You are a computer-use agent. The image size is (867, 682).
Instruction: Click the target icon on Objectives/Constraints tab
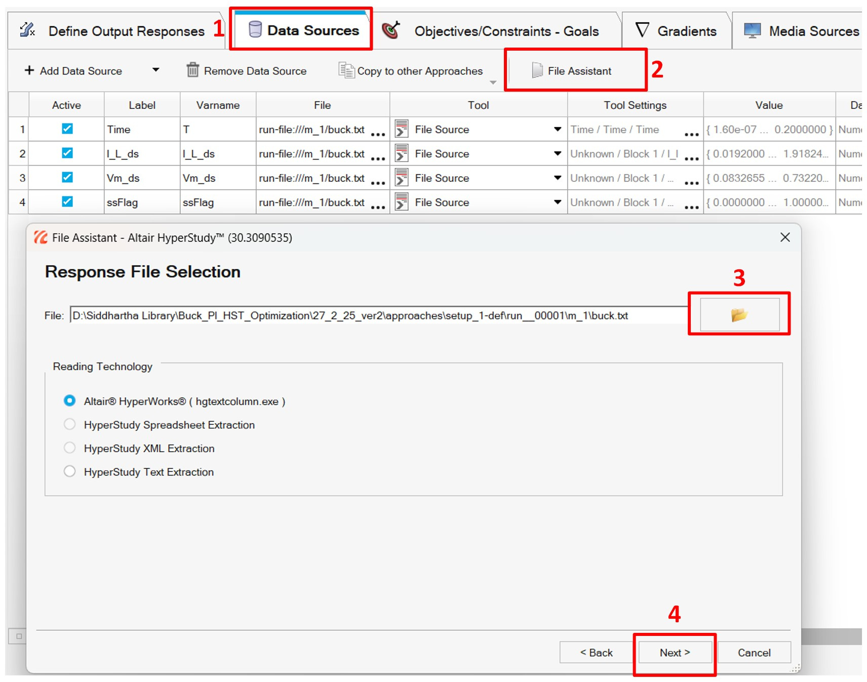click(x=391, y=30)
